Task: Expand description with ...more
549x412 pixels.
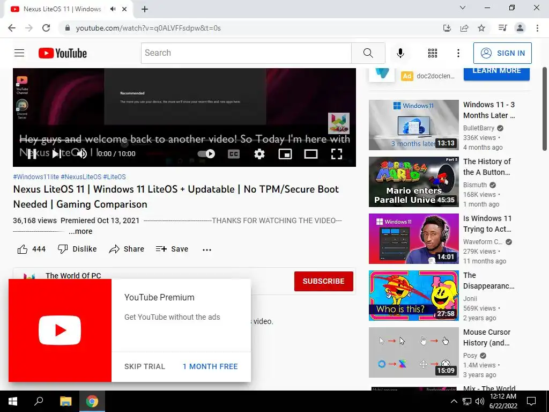Action: [x=80, y=231]
